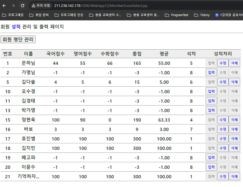Image resolution: width=243 pixels, height=187 pixels.
Task: Click the 영어점수 column header
Action: [x=83, y=54]
